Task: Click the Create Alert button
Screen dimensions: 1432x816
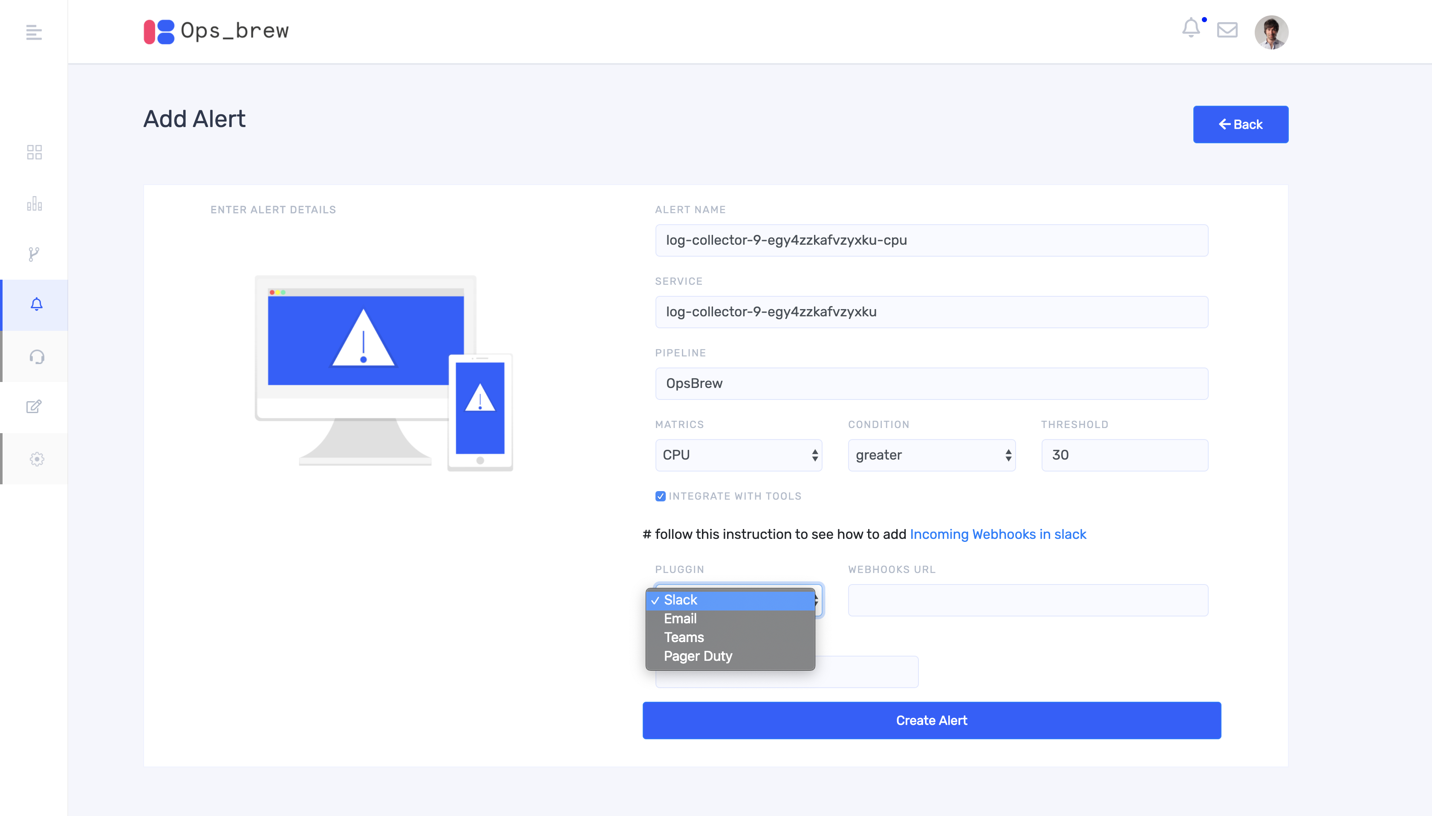Action: click(x=931, y=720)
